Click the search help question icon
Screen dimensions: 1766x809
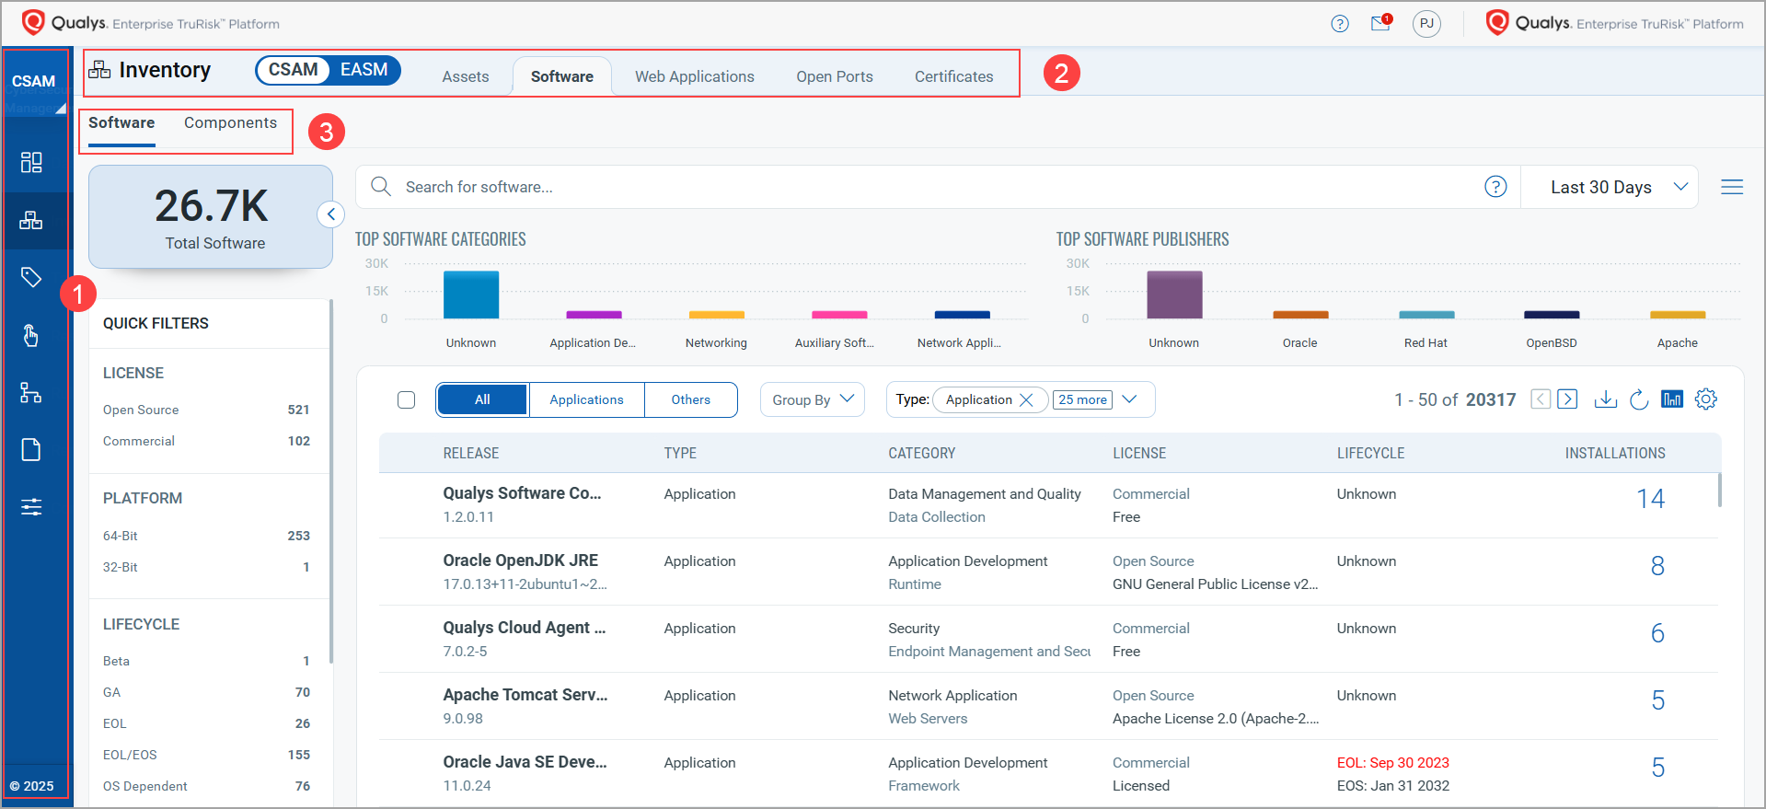click(x=1495, y=187)
